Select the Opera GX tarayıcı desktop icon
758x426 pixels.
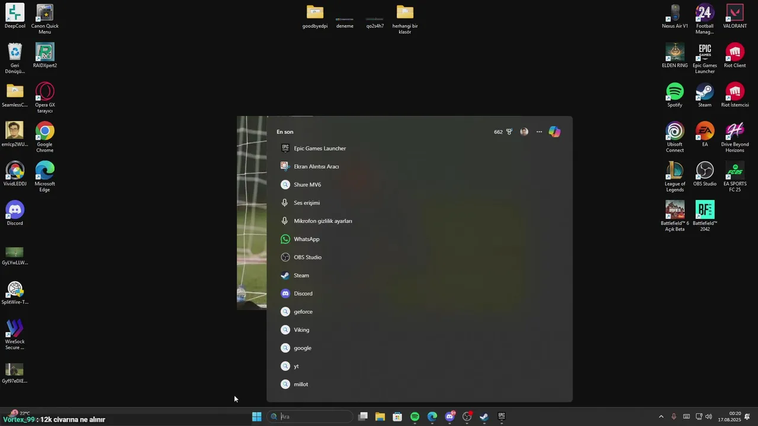45,98
